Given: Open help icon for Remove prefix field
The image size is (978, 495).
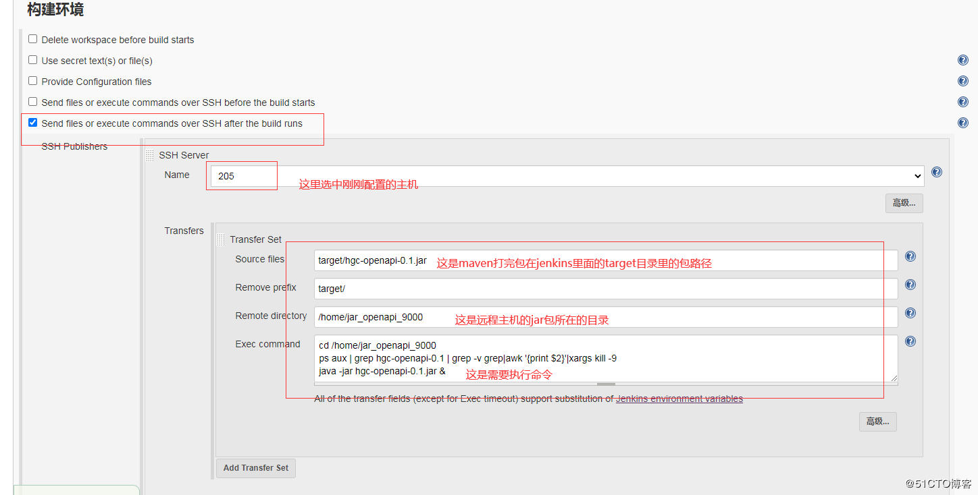Looking at the screenshot, I should [x=910, y=285].
